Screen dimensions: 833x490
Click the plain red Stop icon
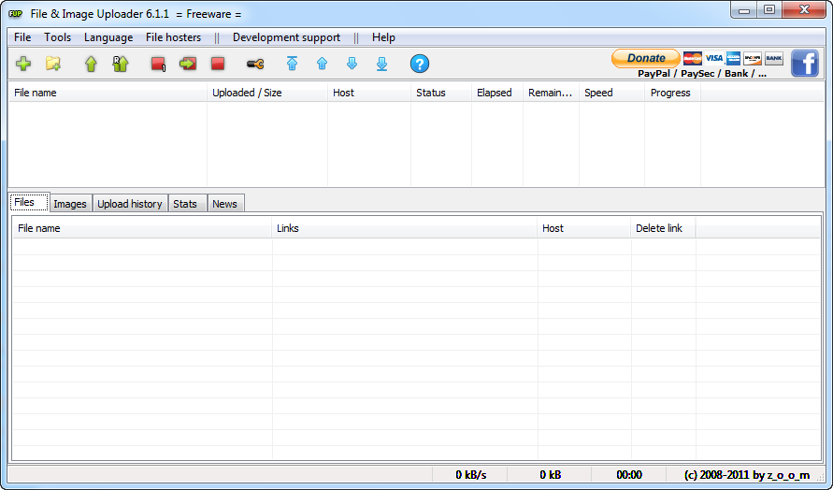pos(218,64)
